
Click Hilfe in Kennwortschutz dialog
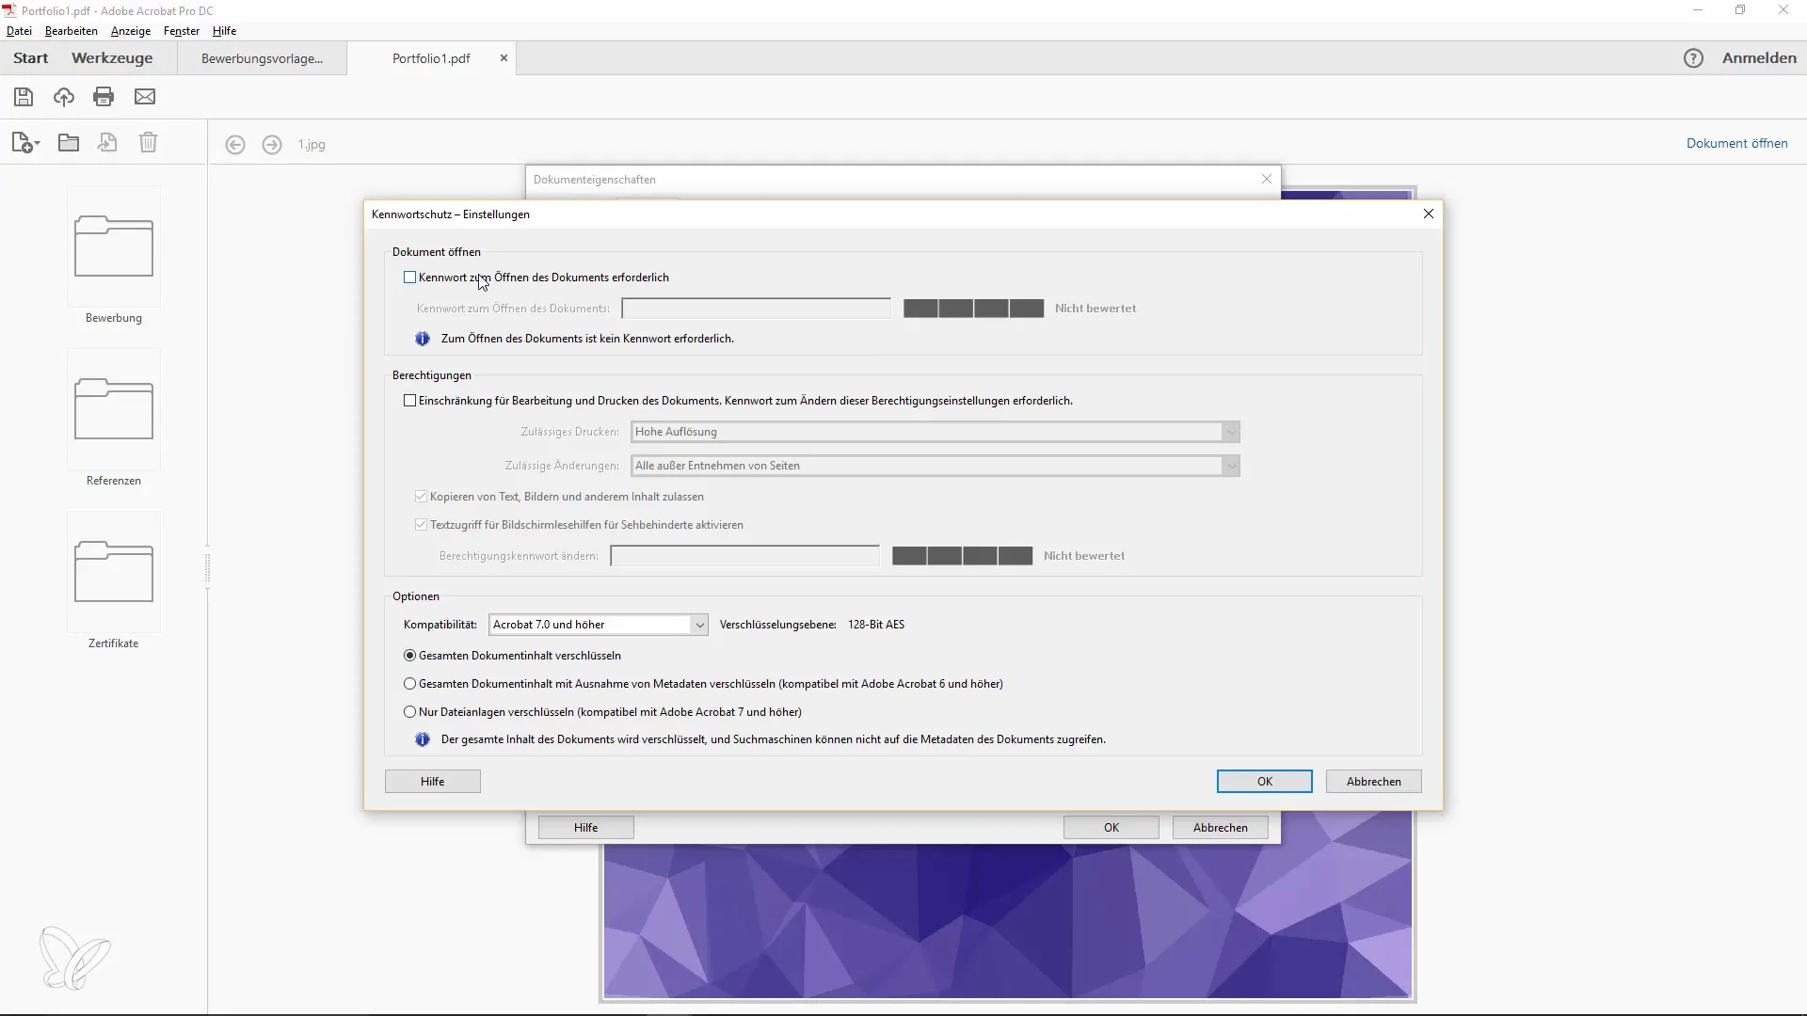pyautogui.click(x=433, y=782)
